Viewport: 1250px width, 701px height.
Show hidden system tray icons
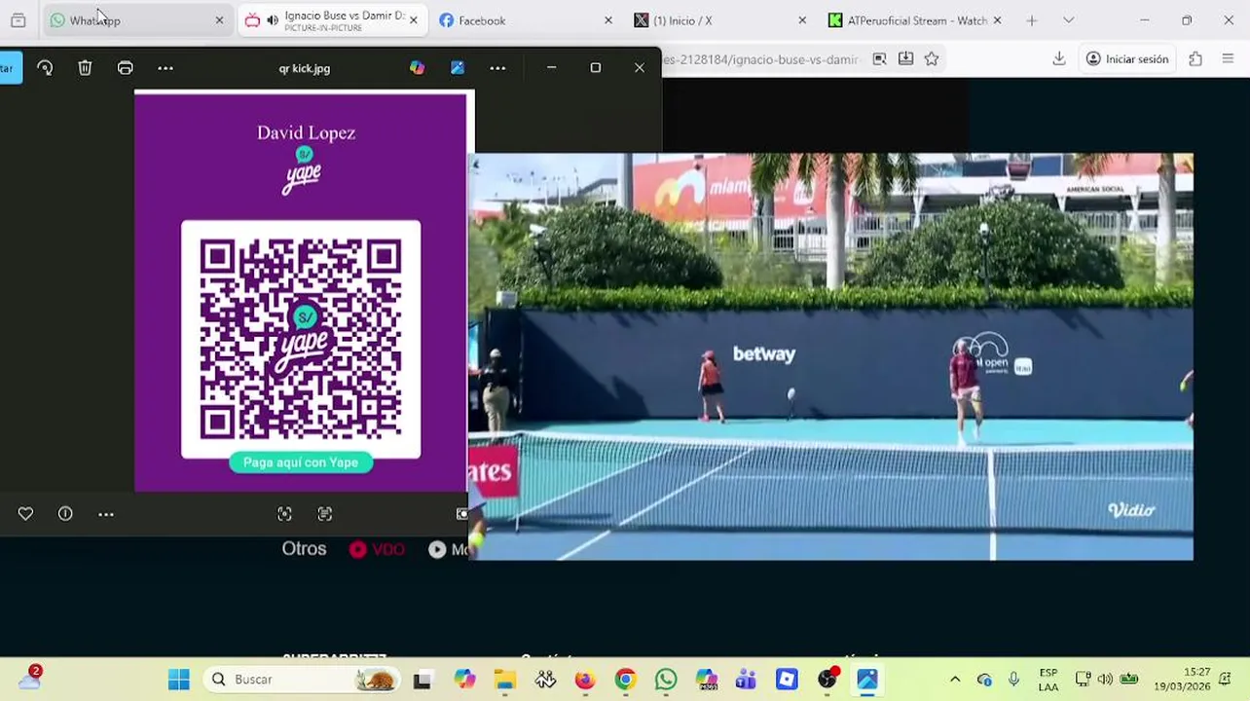click(x=955, y=680)
